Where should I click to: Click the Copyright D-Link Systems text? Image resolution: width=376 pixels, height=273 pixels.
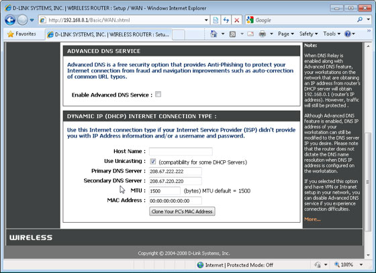(184, 253)
